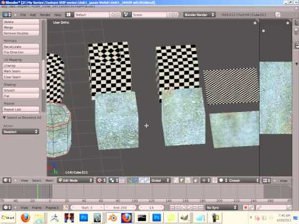Open the Render menu
The image size is (299, 224).
coord(45,15)
